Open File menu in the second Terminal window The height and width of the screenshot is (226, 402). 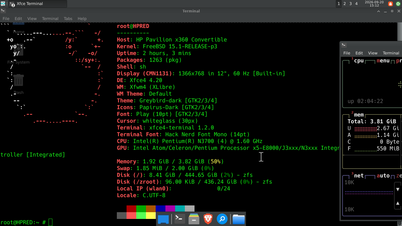pos(347,53)
